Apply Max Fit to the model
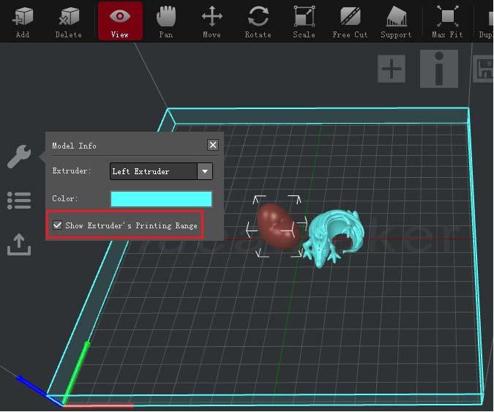 (x=447, y=21)
